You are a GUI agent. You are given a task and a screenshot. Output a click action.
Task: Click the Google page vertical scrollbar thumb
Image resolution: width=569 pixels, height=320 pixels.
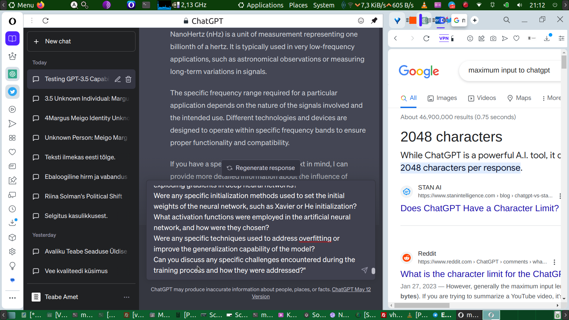coord(564,62)
